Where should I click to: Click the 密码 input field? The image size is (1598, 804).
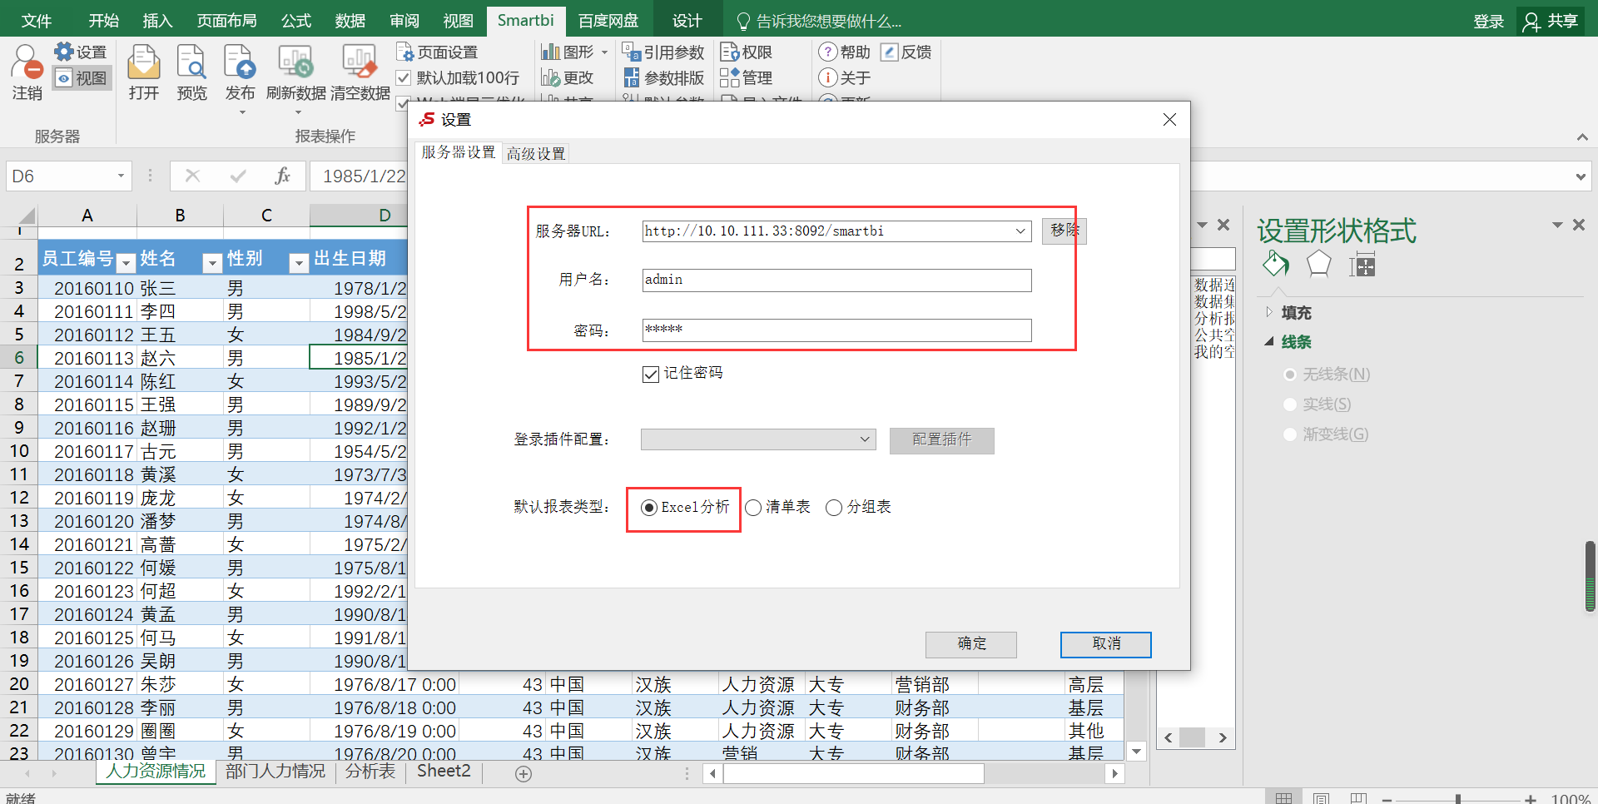[x=836, y=330]
